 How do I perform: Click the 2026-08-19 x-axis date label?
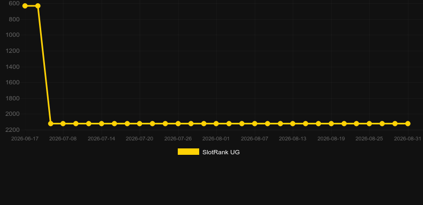tap(331, 139)
